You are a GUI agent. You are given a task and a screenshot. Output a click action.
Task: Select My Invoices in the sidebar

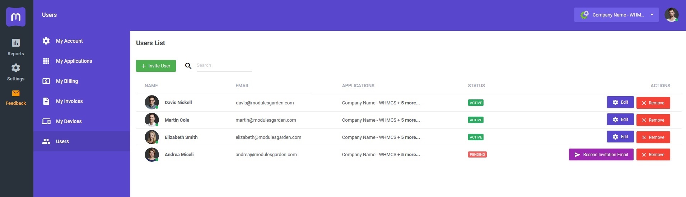click(x=69, y=101)
